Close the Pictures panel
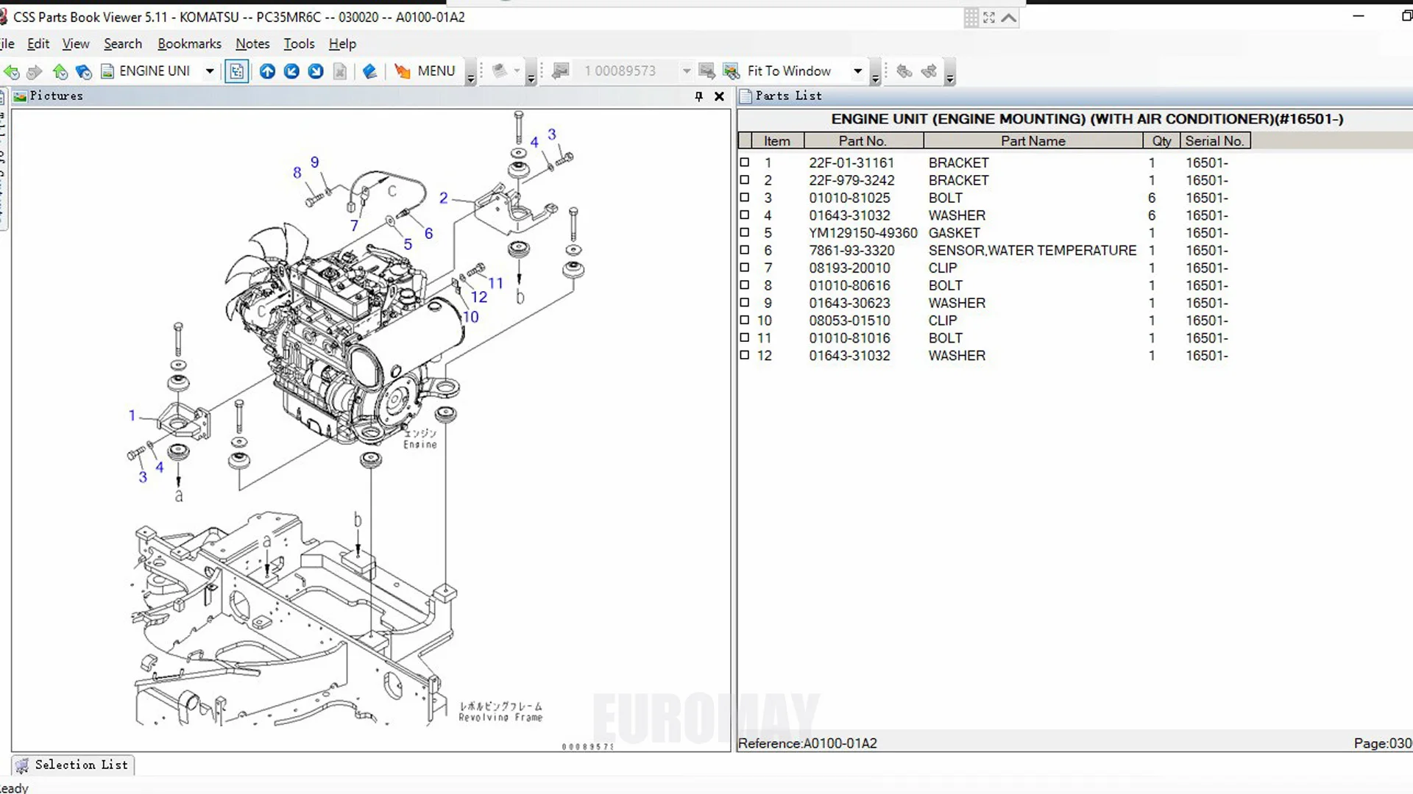The image size is (1413, 794). tap(720, 96)
